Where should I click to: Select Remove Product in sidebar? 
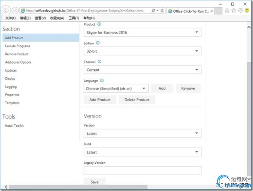tap(16, 54)
